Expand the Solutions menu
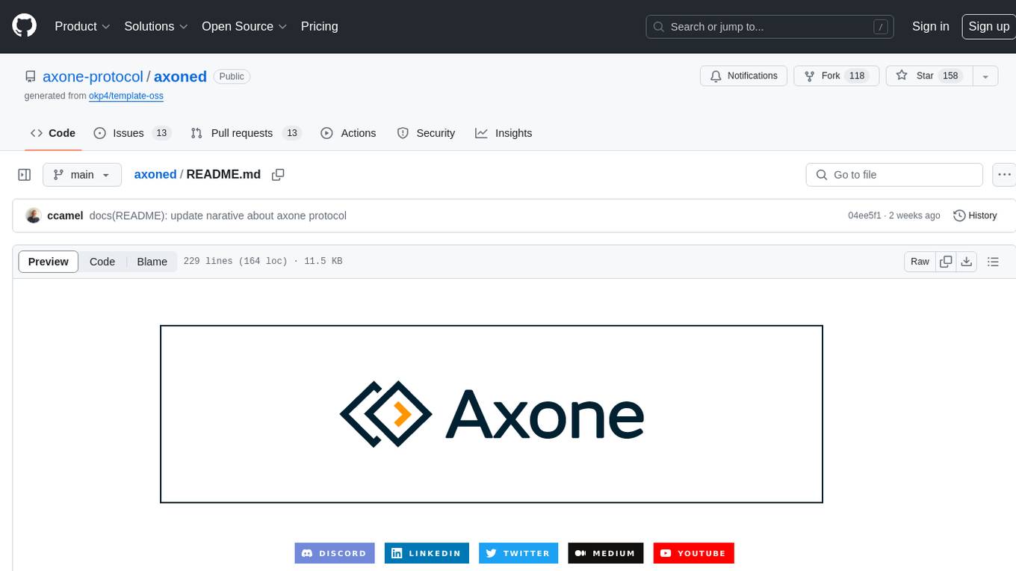This screenshot has width=1016, height=571. (156, 26)
